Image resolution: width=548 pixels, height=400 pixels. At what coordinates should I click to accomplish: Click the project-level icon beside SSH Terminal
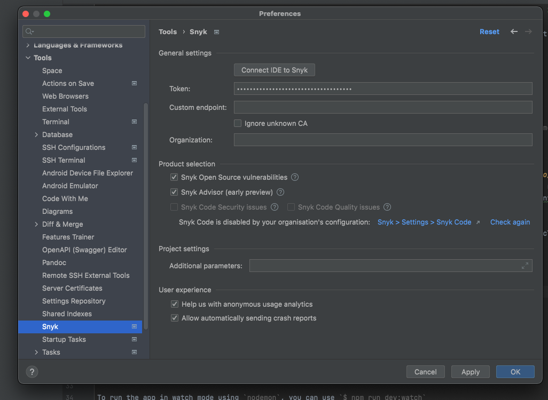134,160
